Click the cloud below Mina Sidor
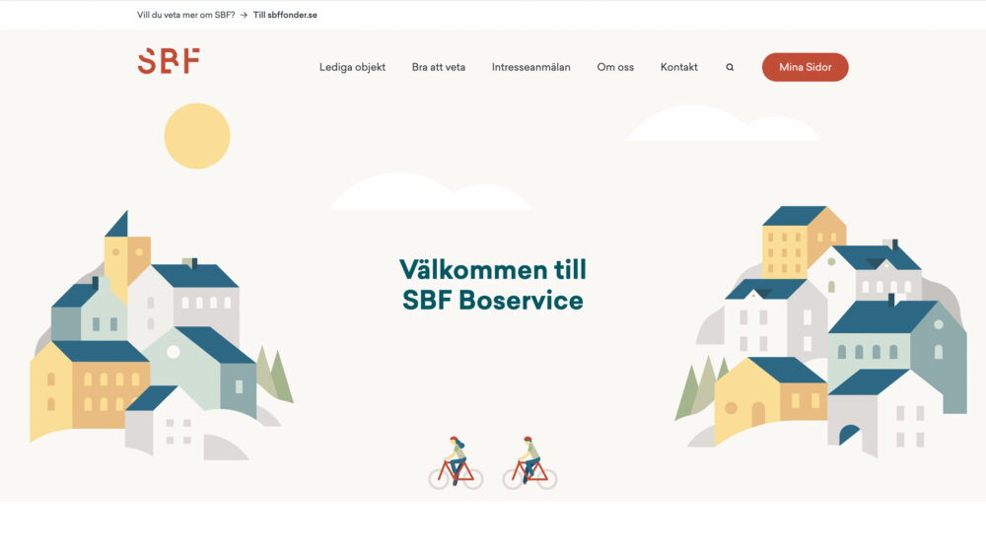The height and width of the screenshot is (555, 986). click(x=723, y=123)
